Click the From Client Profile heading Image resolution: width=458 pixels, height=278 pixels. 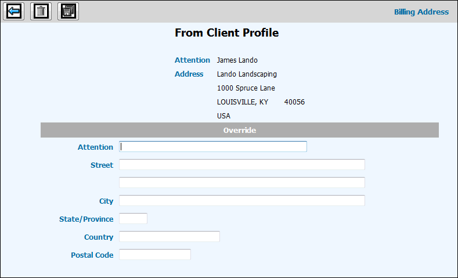(226, 33)
